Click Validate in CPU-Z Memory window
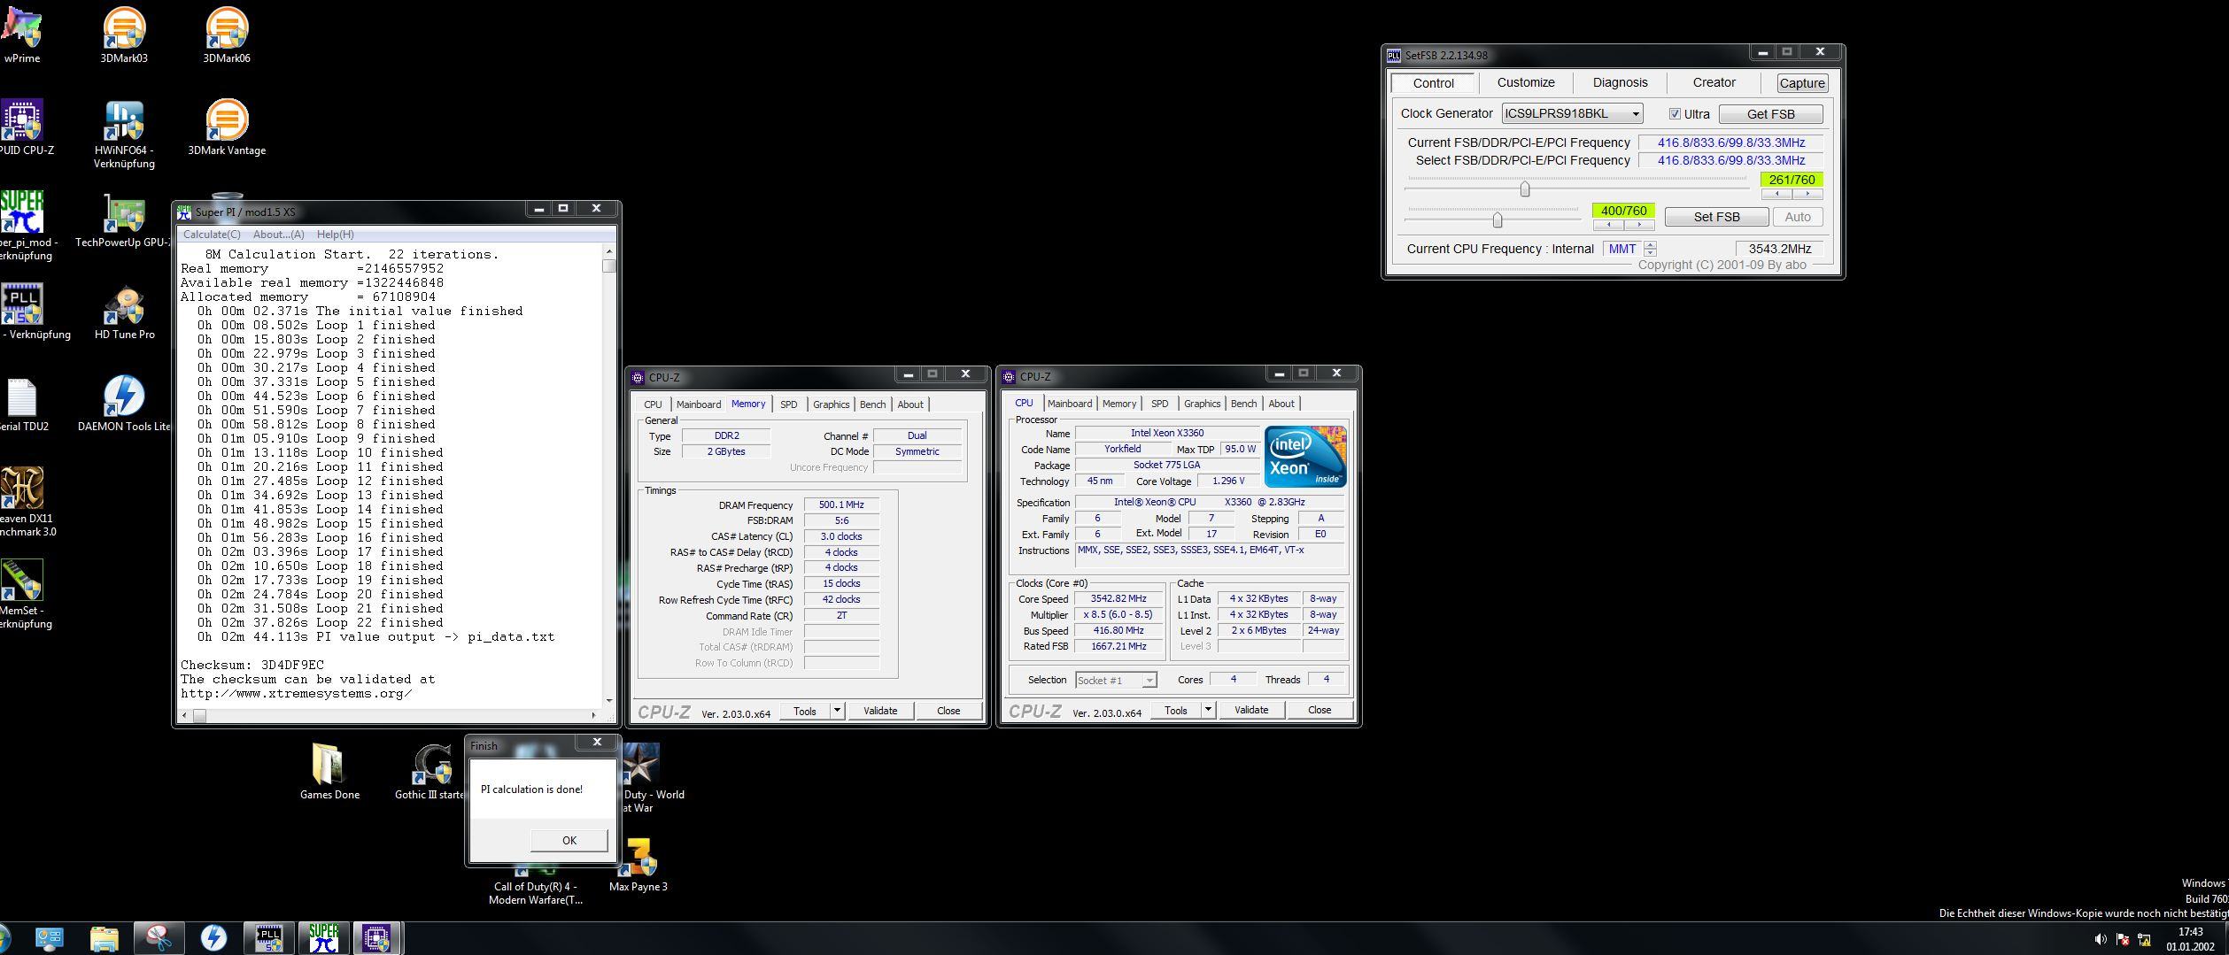 coord(880,711)
